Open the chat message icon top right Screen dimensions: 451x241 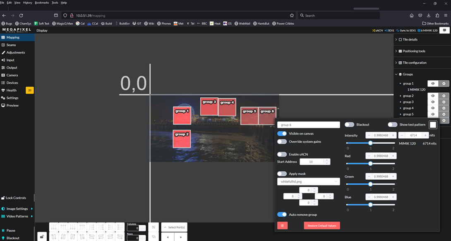tap(444, 30)
